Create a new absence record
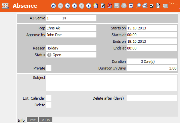The width and height of the screenshot is (180, 123). tap(95, 6)
